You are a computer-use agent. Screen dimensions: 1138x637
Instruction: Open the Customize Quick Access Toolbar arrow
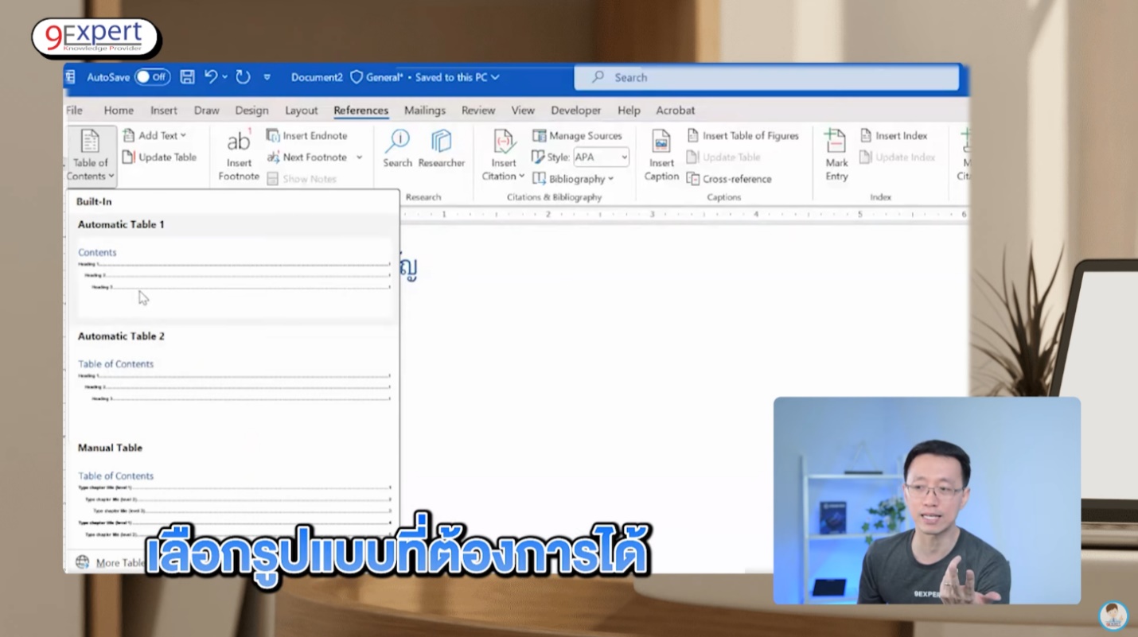267,77
